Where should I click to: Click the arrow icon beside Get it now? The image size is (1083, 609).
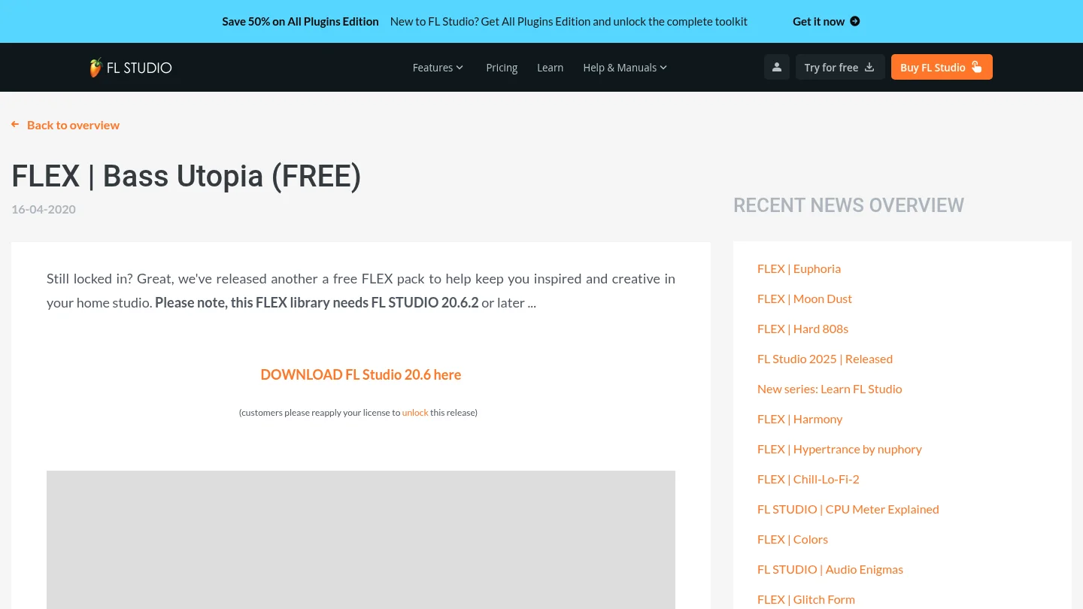click(854, 22)
